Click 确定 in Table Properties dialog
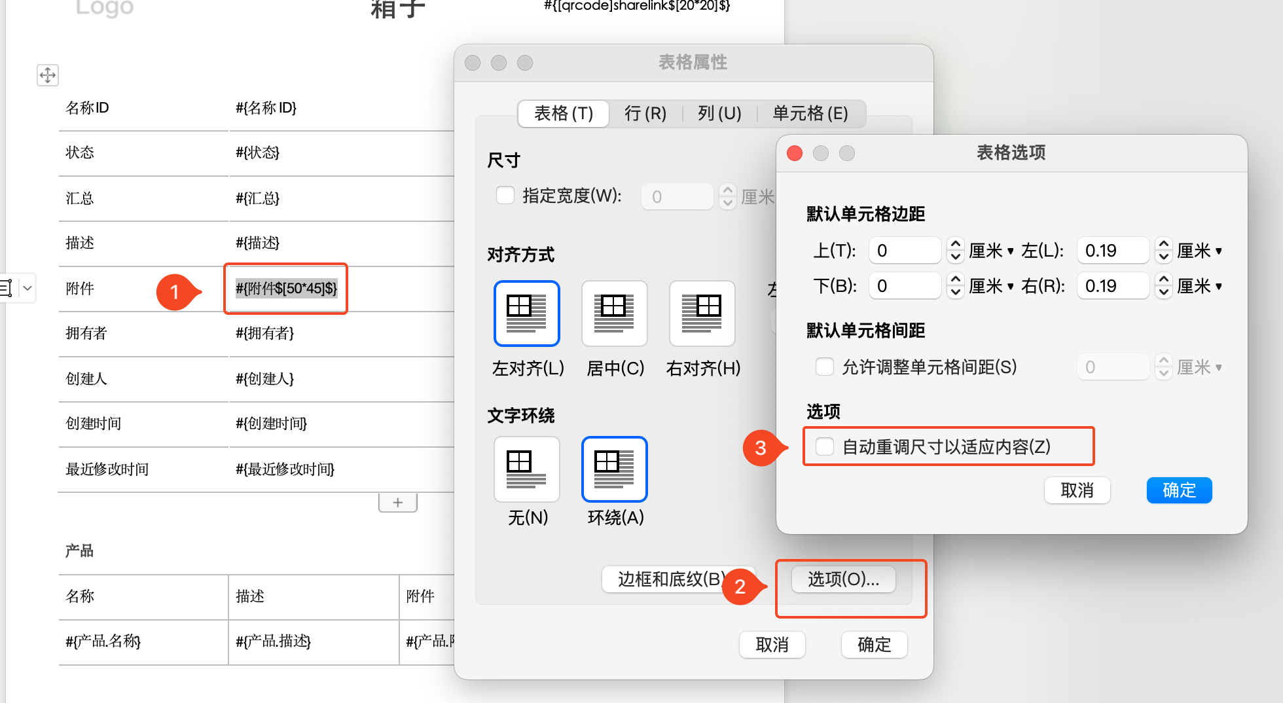The height and width of the screenshot is (703, 1283). click(x=874, y=645)
